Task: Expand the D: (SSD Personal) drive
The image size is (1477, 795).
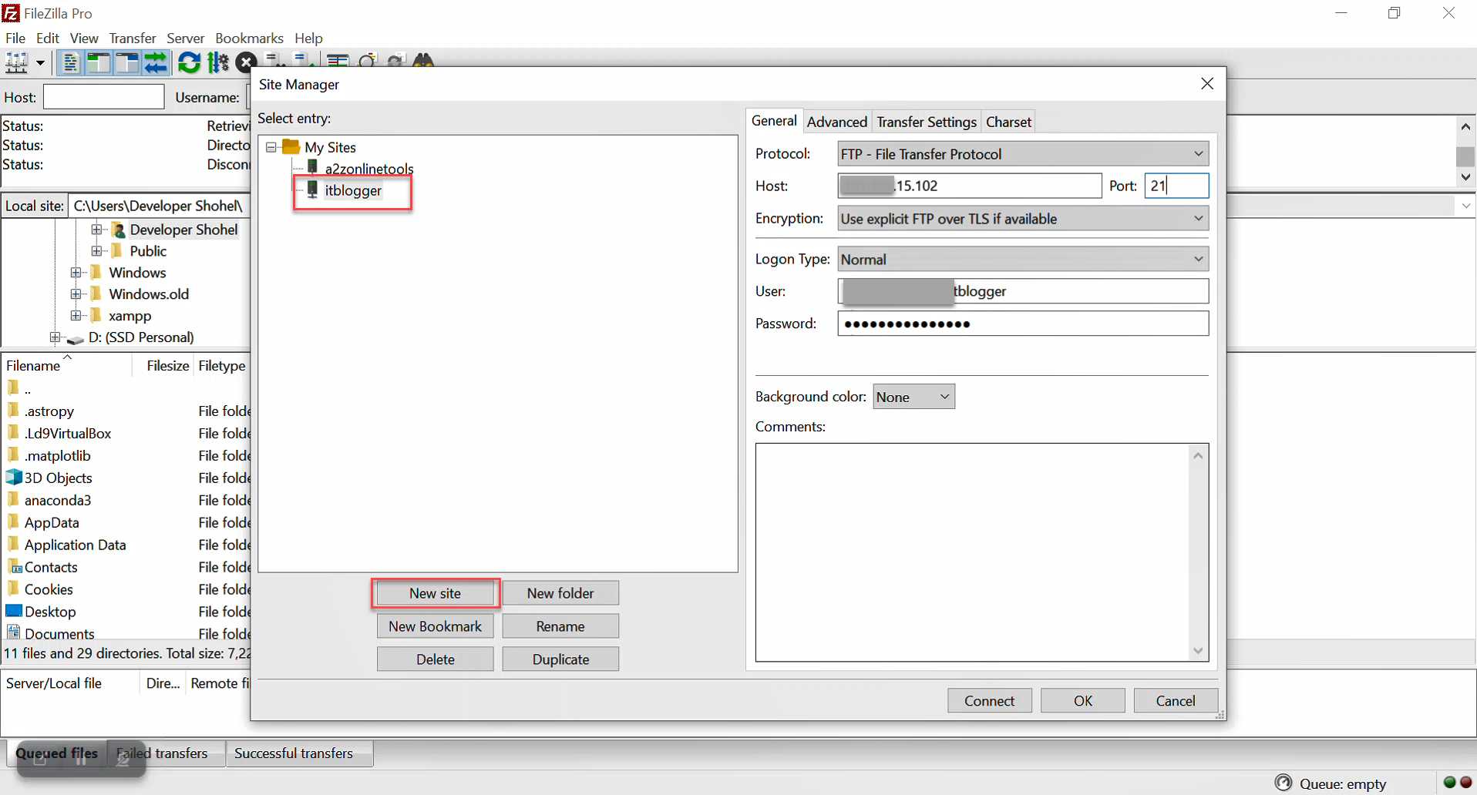Action: [55, 337]
